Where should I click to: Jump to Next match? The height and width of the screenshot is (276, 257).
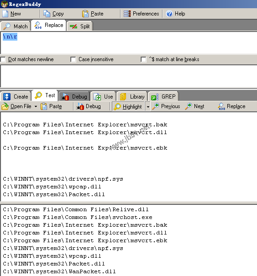pyautogui.click(x=194, y=106)
